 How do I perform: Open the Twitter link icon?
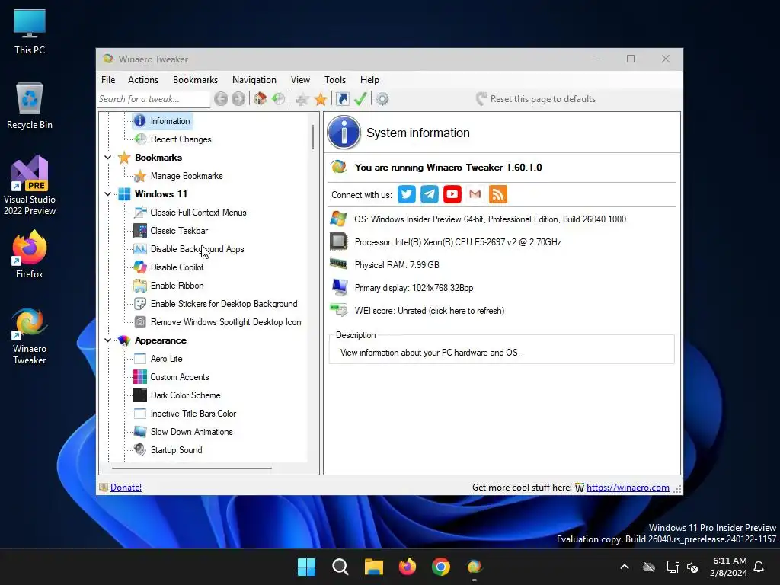coord(407,194)
